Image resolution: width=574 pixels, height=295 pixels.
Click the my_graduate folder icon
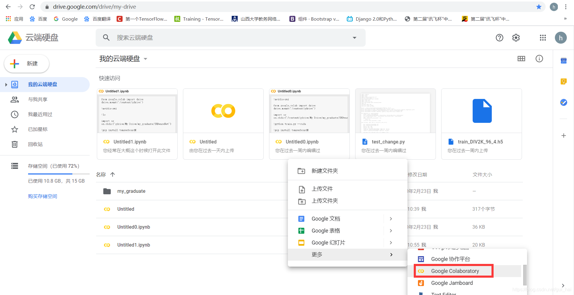coord(107,191)
